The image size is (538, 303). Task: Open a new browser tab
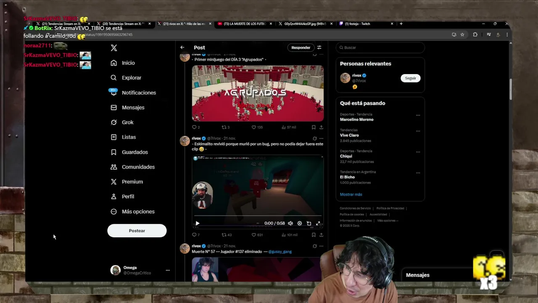click(401, 24)
